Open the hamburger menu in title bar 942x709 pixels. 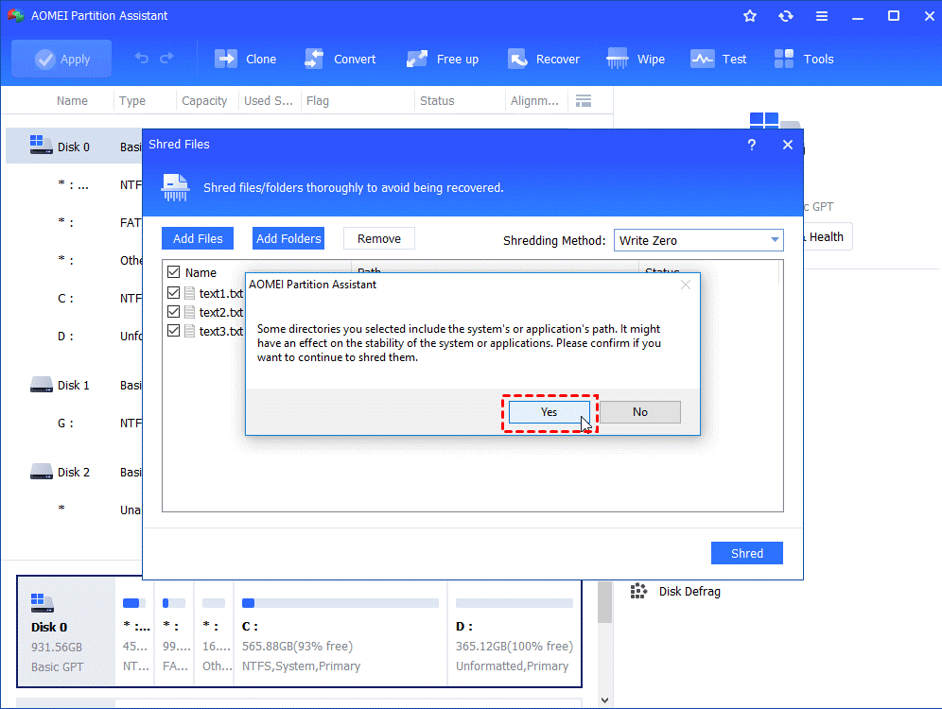point(821,16)
